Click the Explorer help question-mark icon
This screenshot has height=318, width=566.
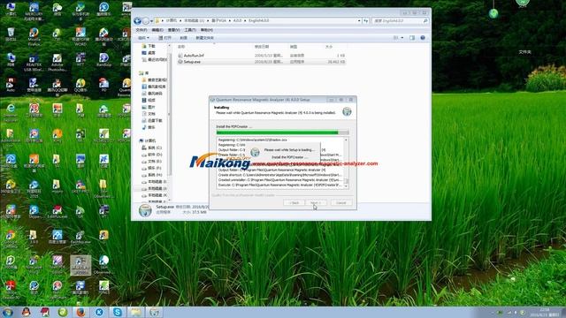point(423,38)
